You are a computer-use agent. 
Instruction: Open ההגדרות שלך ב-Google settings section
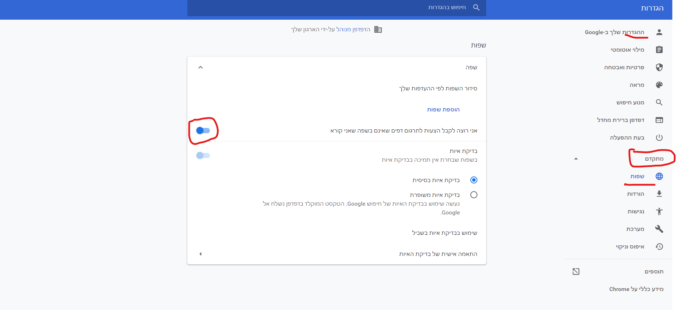[614, 32]
